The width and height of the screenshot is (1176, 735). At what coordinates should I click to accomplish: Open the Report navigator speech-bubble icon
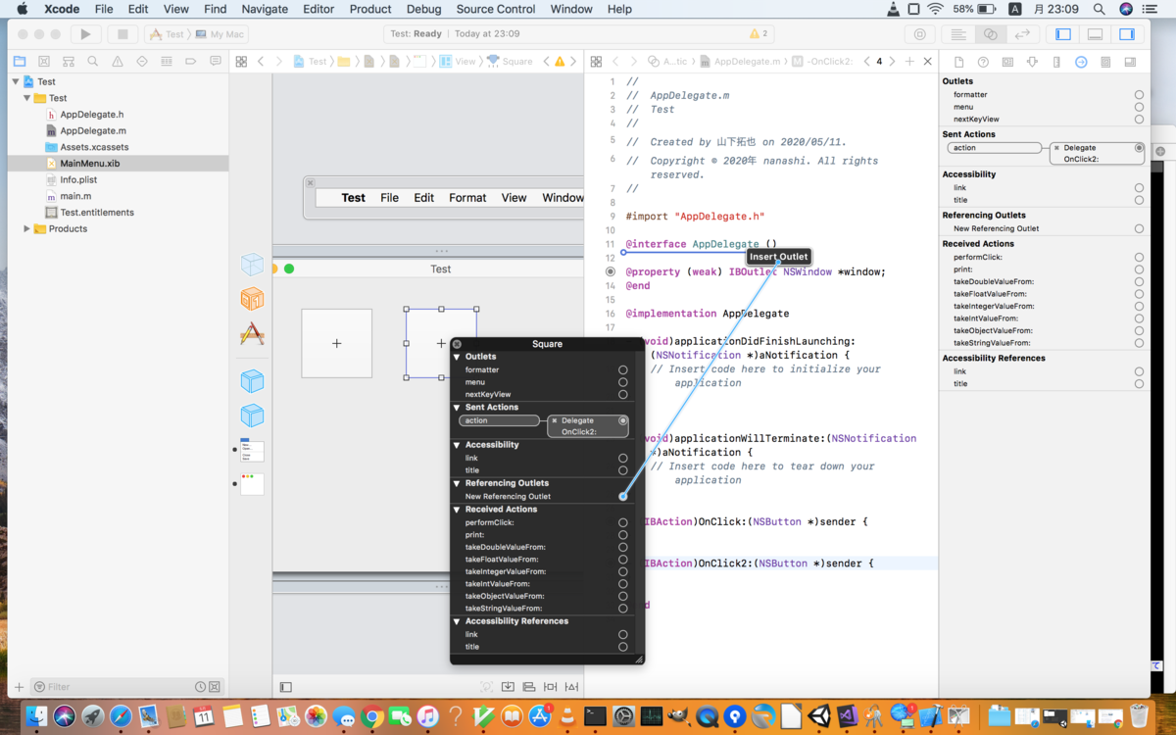[216, 61]
